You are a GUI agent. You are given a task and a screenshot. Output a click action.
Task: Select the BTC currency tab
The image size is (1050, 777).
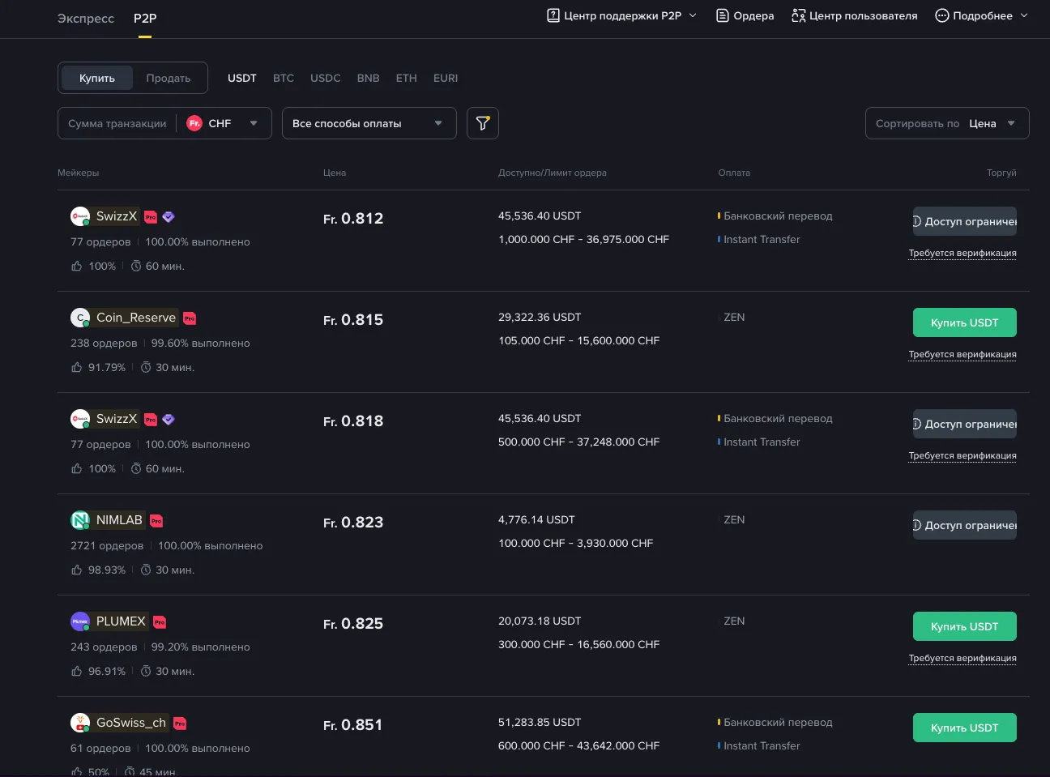click(284, 78)
